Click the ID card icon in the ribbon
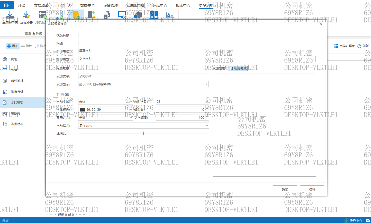 coord(170,15)
